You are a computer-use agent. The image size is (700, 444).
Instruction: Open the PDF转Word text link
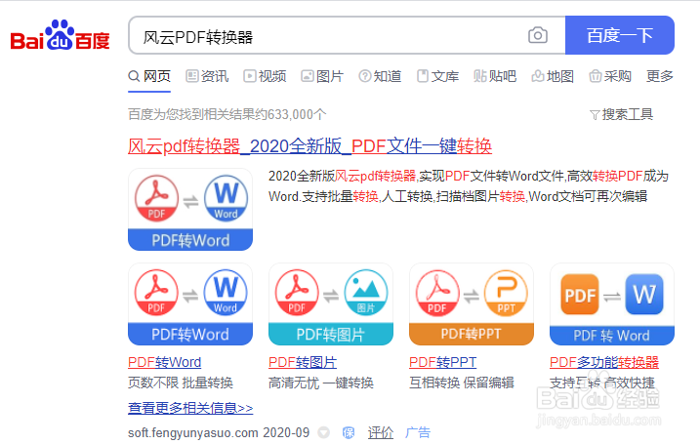point(165,362)
